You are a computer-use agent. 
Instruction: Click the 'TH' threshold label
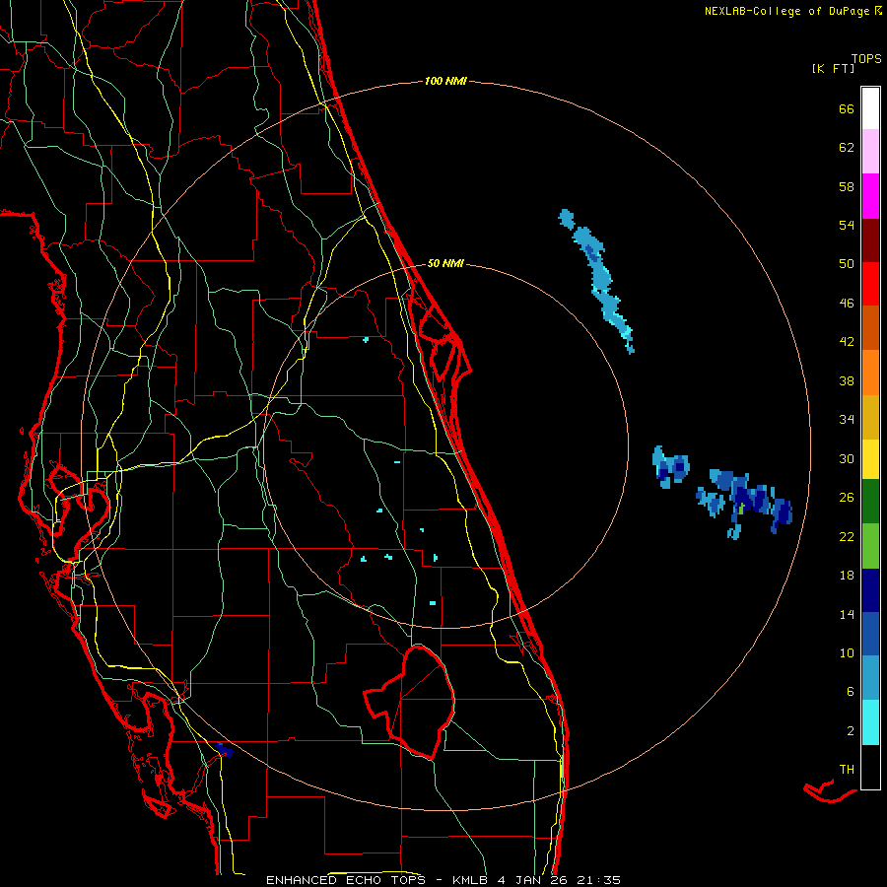pyautogui.click(x=847, y=770)
